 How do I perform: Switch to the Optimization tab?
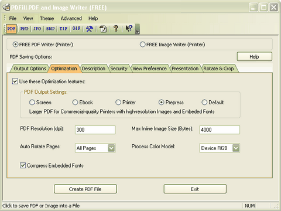64,69
